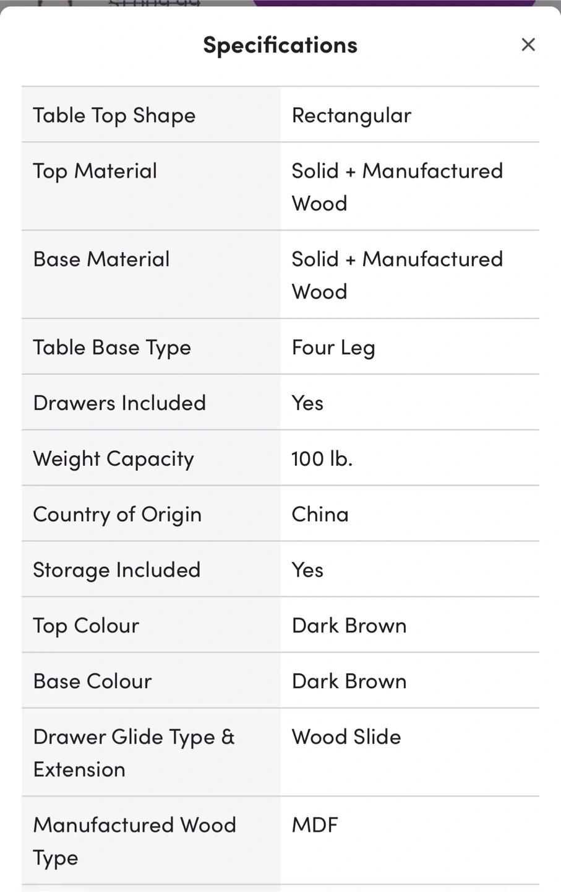Select the Drawer Glide Type & Extension label
This screenshot has width=561, height=892.
click(134, 753)
